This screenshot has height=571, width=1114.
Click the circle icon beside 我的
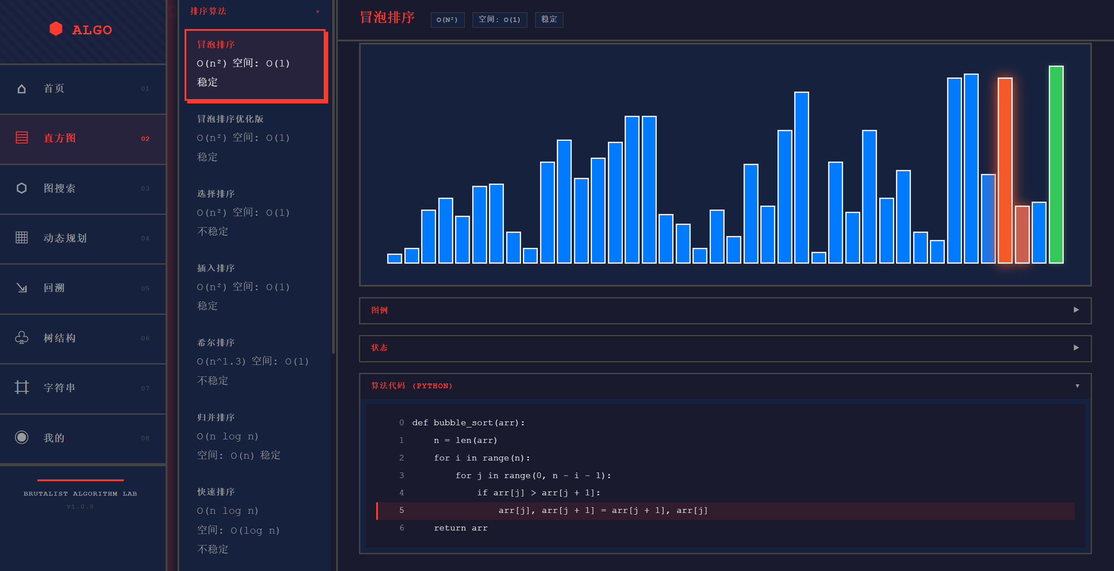(x=22, y=437)
